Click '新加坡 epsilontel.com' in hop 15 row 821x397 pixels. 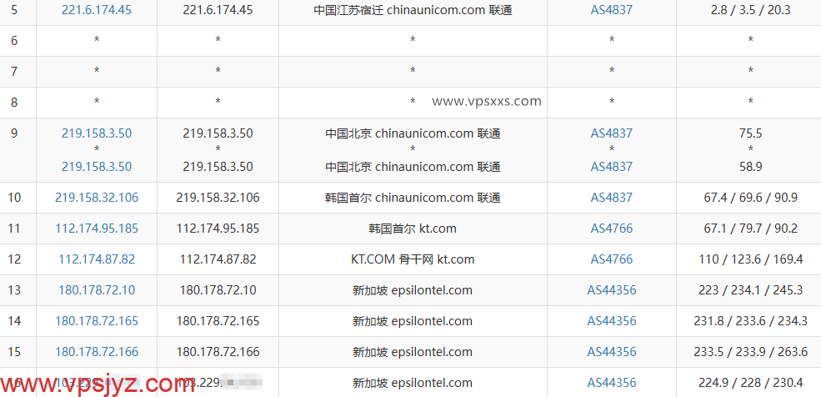click(x=413, y=352)
